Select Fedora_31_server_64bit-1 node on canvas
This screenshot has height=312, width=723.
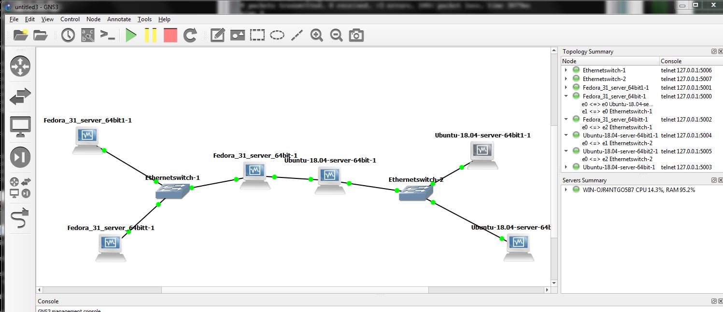point(255,175)
